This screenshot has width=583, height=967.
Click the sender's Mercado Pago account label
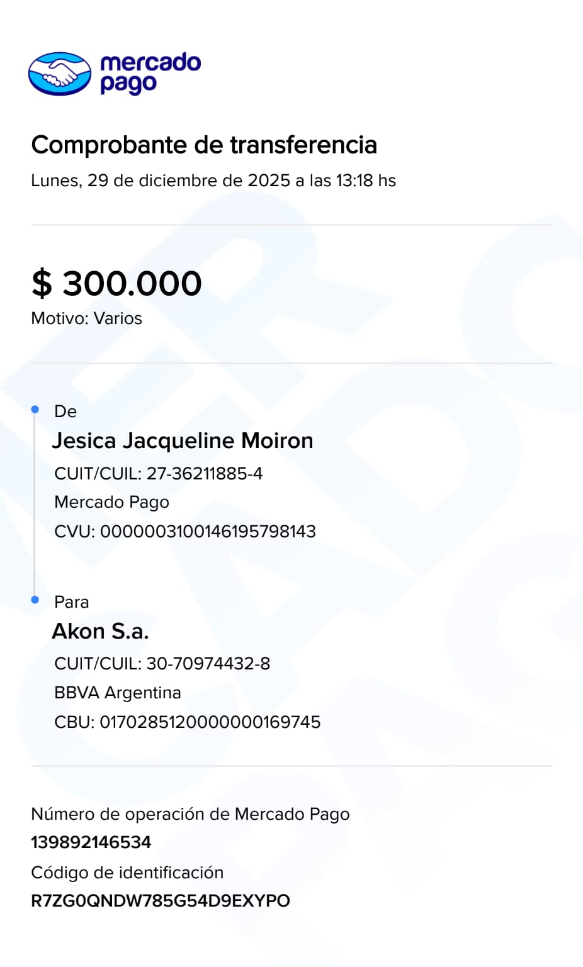[x=111, y=502]
